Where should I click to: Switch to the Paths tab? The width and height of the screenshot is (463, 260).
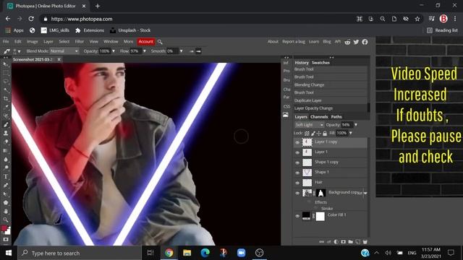pos(336,117)
